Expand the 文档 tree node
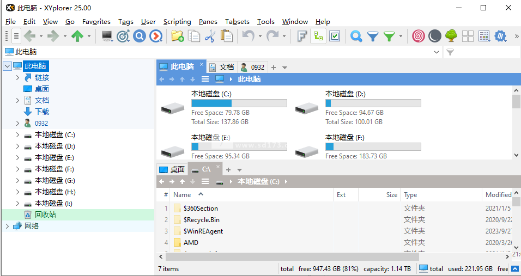The width and height of the screenshot is (521, 276). coord(17,101)
